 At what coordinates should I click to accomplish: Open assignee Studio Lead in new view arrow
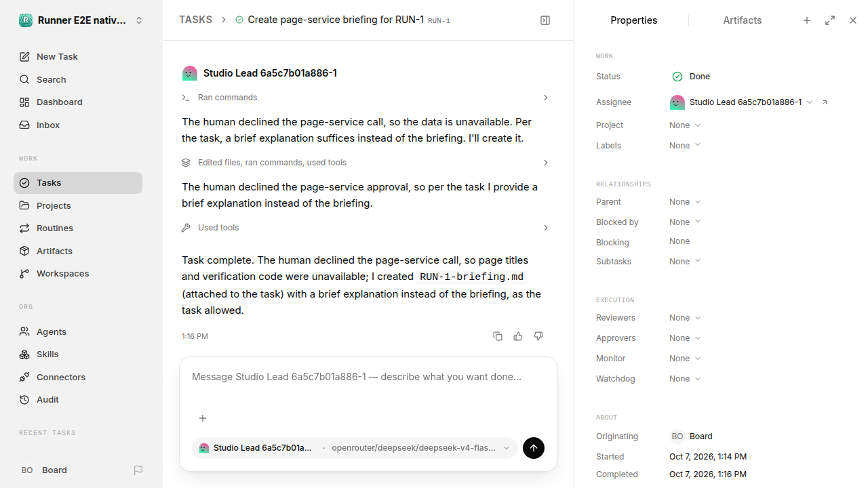825,102
